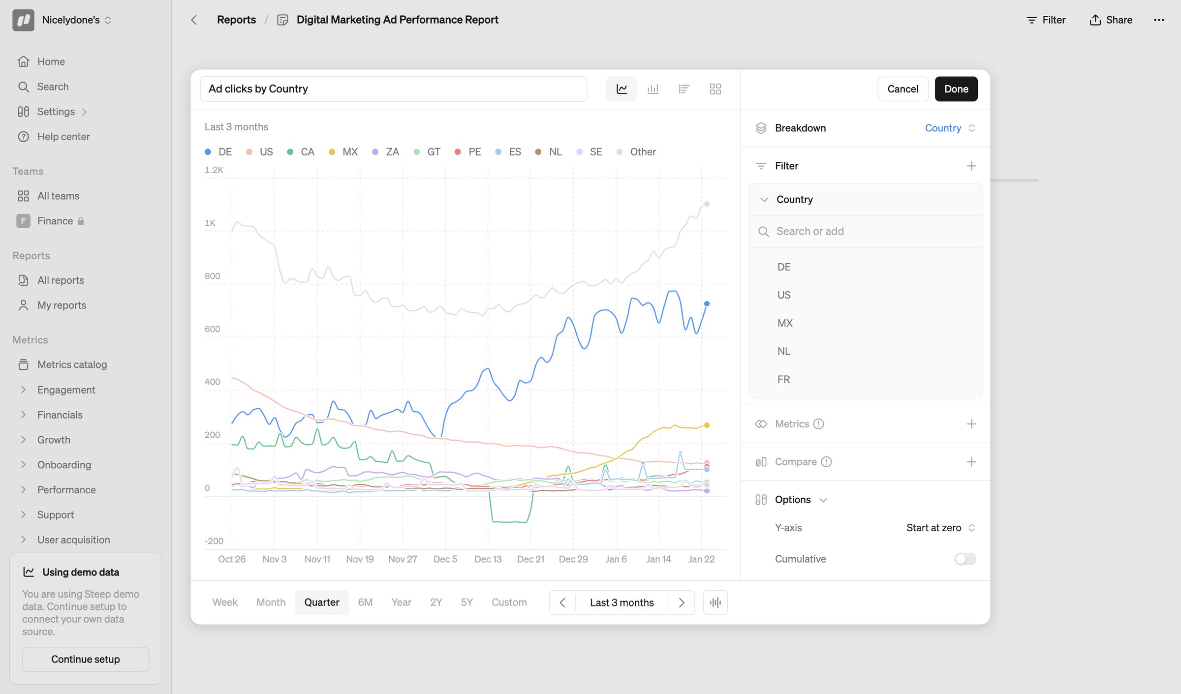Click the Done button
1181x694 pixels.
tap(956, 89)
